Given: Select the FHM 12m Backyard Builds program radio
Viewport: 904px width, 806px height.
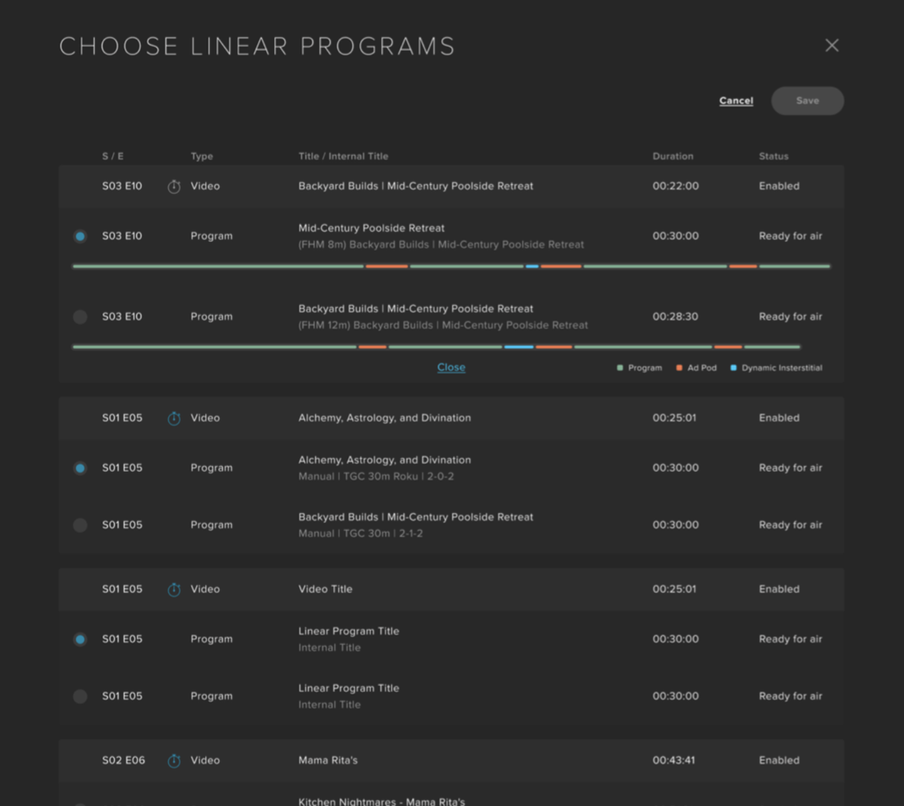Looking at the screenshot, I should (x=80, y=317).
